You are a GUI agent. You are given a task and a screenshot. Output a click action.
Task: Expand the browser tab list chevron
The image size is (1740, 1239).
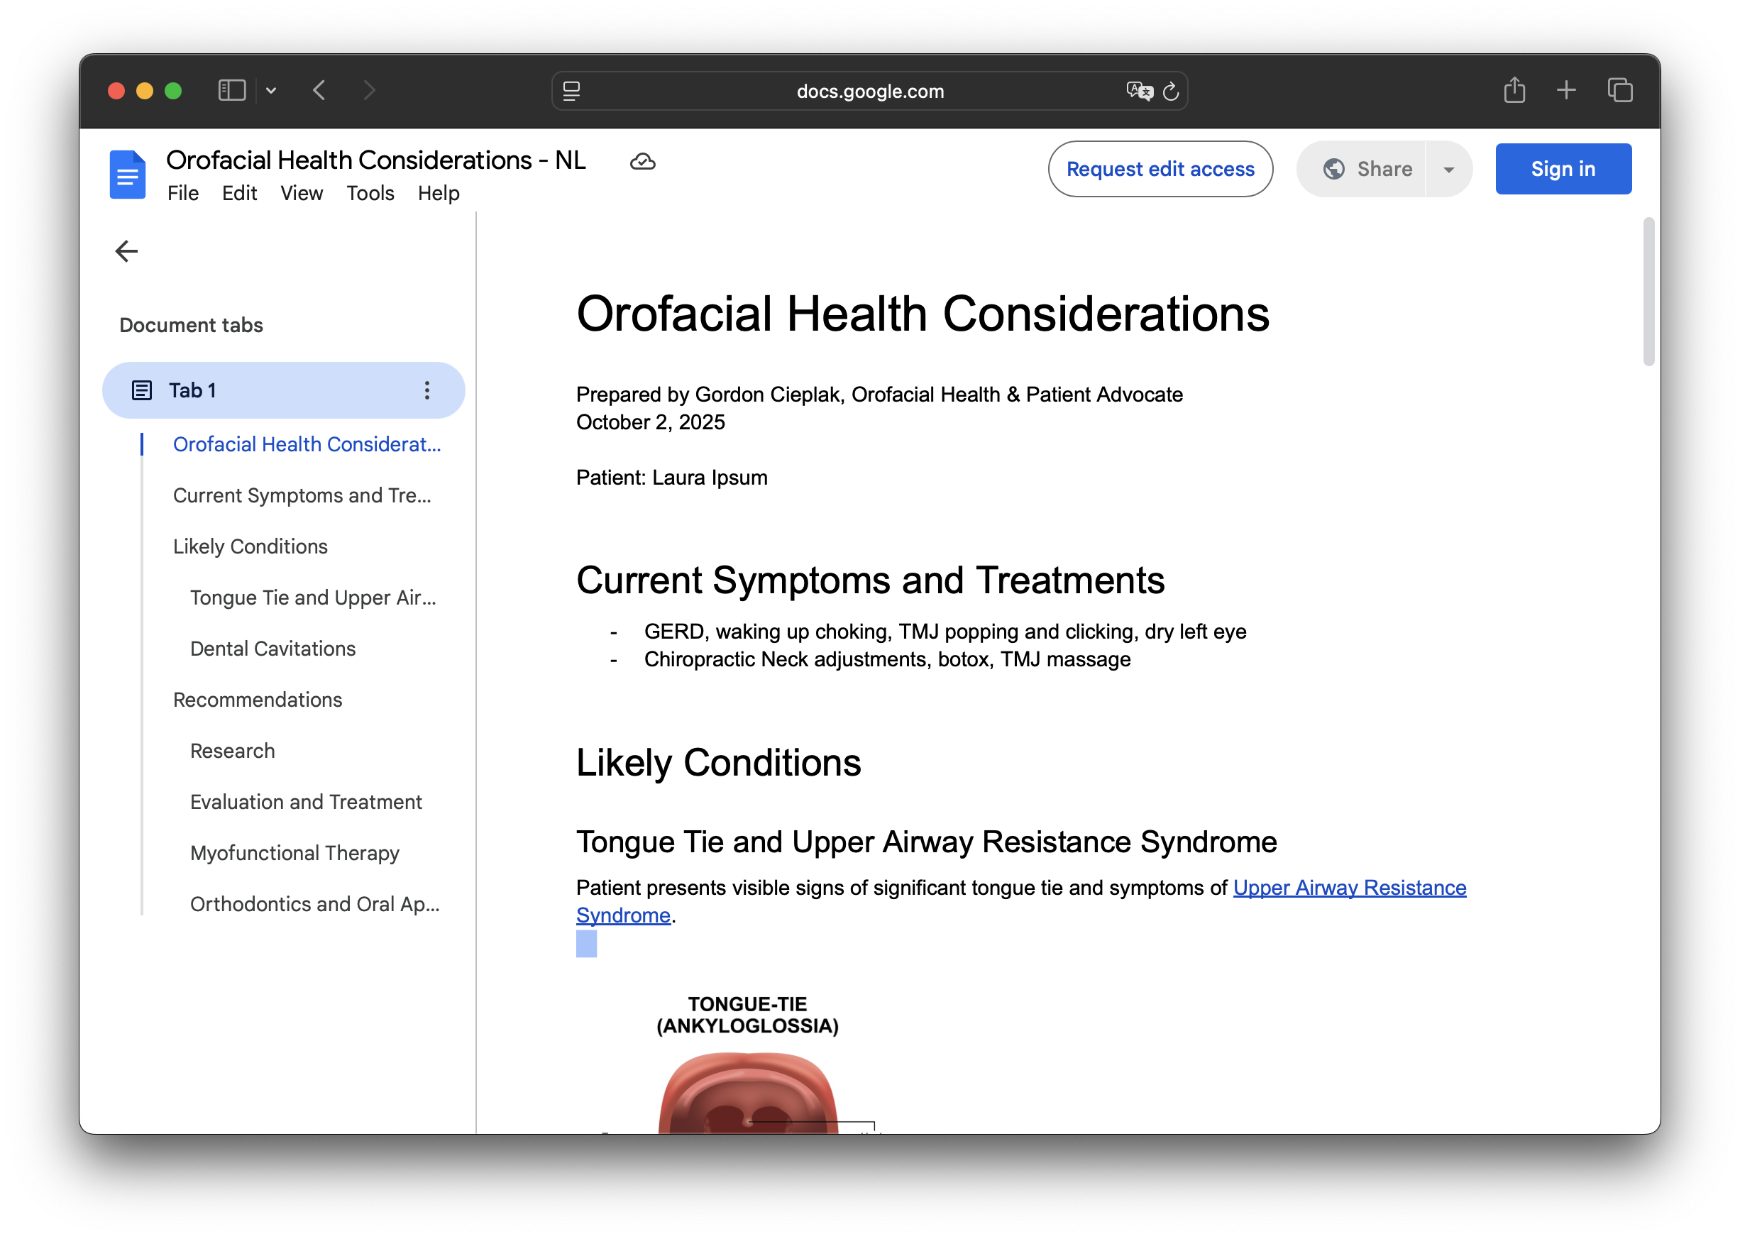point(272,90)
